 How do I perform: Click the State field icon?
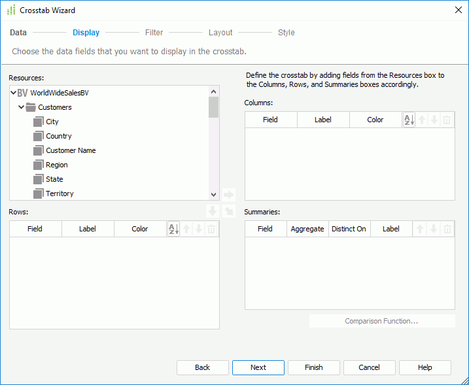tap(38, 179)
